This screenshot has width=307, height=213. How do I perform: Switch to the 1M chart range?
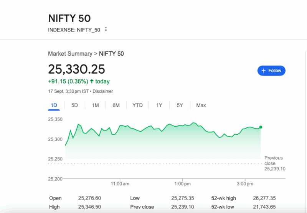[x=96, y=105]
